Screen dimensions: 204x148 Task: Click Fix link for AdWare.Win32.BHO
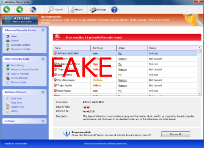point(120,53)
